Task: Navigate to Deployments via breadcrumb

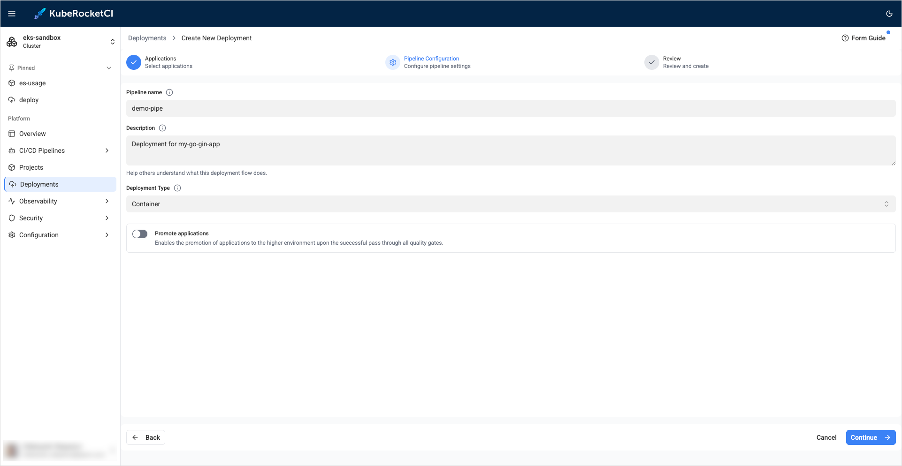Action: 147,38
